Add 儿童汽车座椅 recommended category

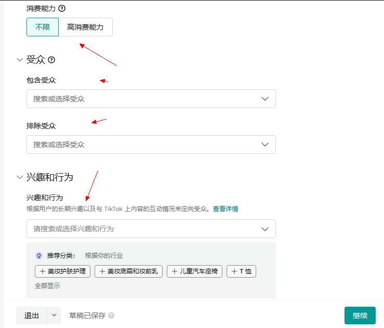click(194, 271)
